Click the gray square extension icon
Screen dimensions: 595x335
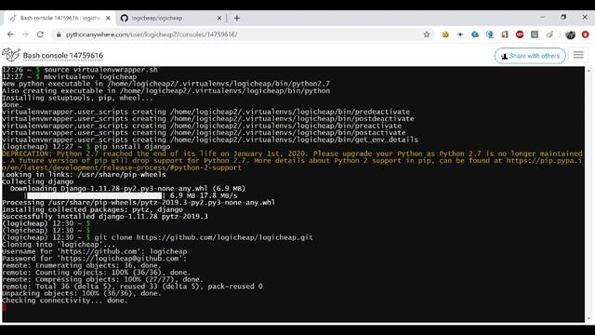[x=535, y=34]
